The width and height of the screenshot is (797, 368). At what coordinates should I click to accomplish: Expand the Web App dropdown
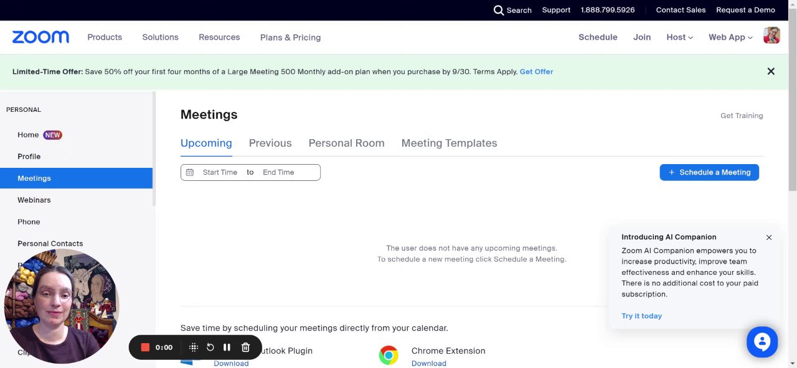coord(730,37)
